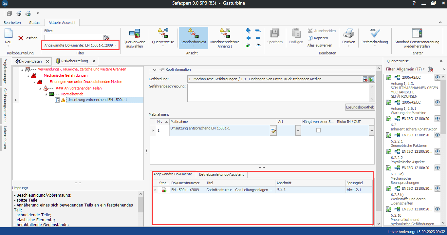Click inside the Gefahrenbeschreibung text field
The image size is (447, 235).
(x=278, y=93)
